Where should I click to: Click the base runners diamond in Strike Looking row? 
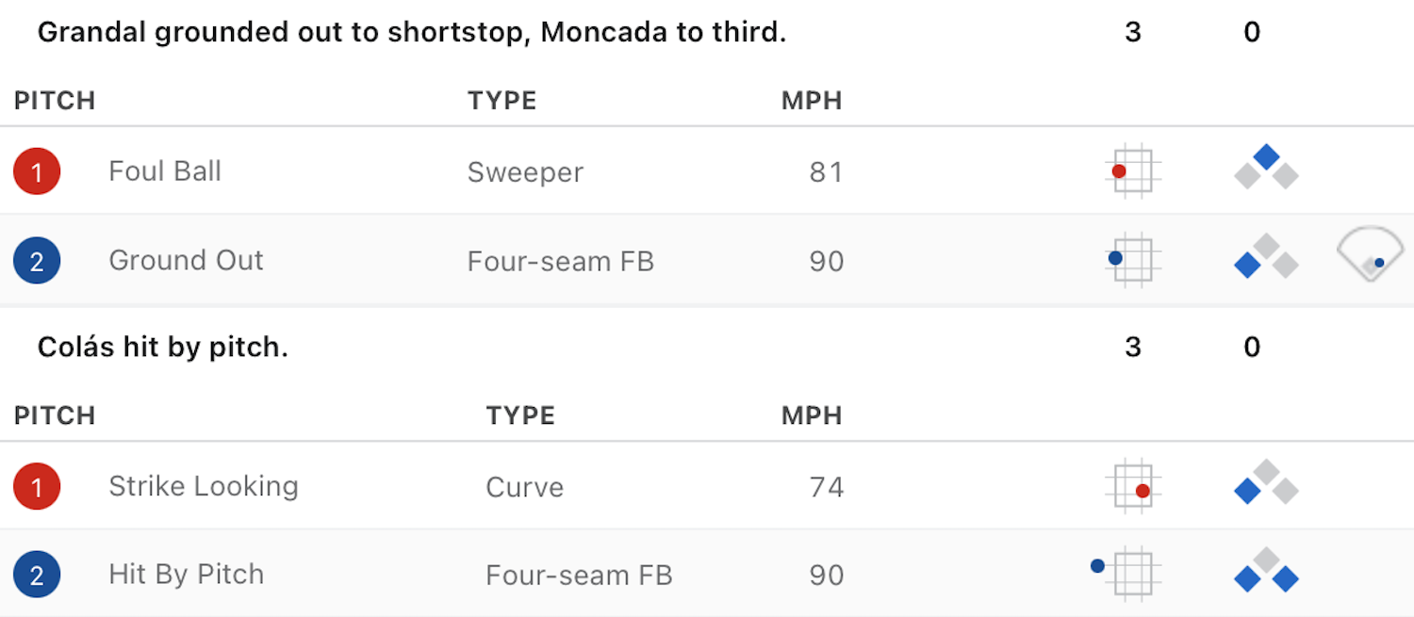(x=1266, y=482)
